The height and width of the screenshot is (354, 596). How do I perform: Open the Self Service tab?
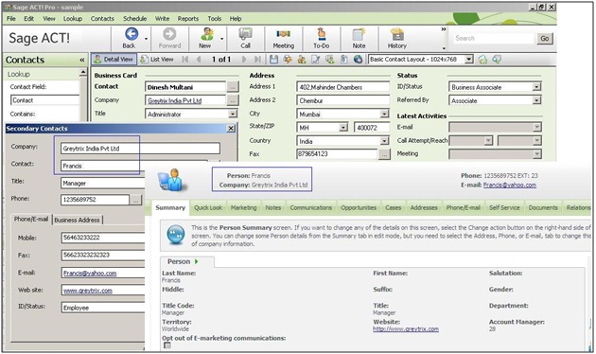coord(504,207)
